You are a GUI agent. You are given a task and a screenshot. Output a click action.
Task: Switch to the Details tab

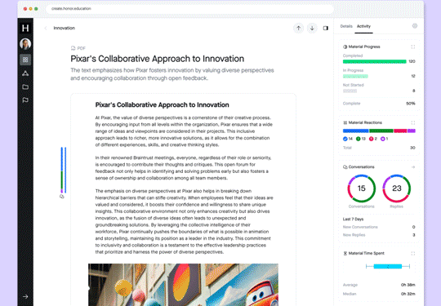click(346, 26)
